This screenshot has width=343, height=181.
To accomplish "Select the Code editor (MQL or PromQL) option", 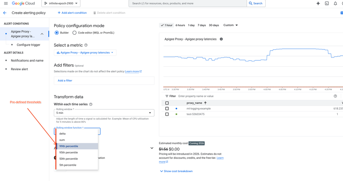I will click(x=74, y=32).
